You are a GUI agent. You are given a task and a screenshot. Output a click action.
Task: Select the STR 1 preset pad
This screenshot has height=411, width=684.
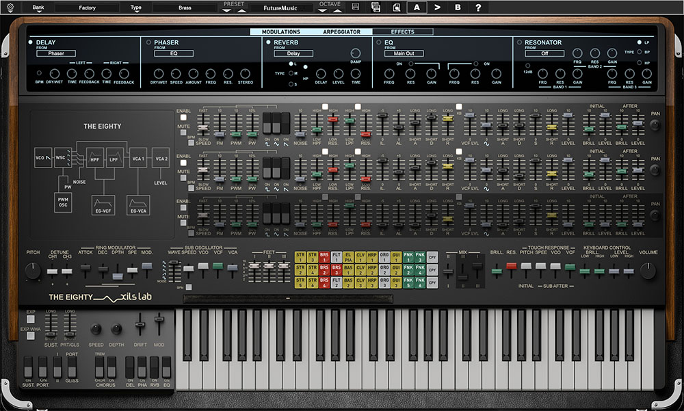point(300,257)
